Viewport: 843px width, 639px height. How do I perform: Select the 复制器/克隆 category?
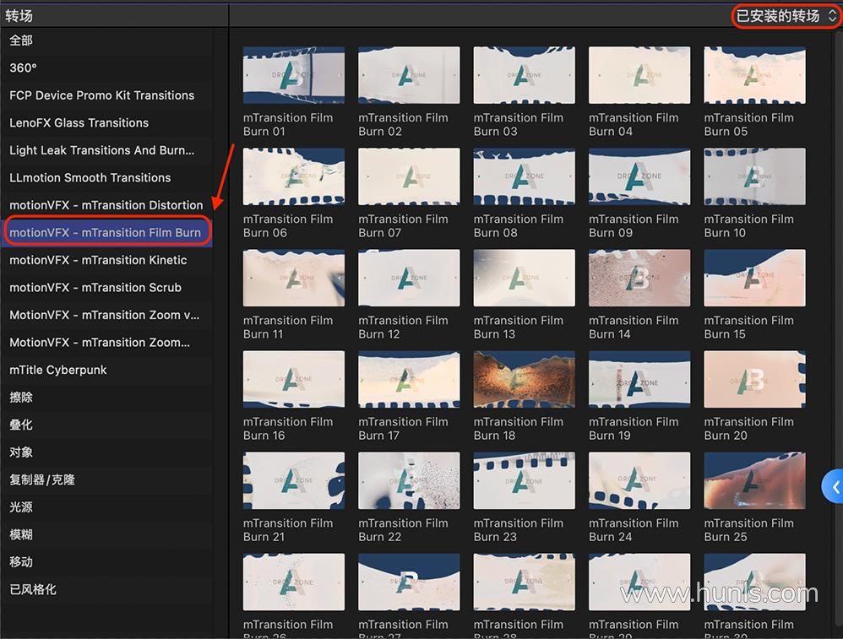point(106,479)
